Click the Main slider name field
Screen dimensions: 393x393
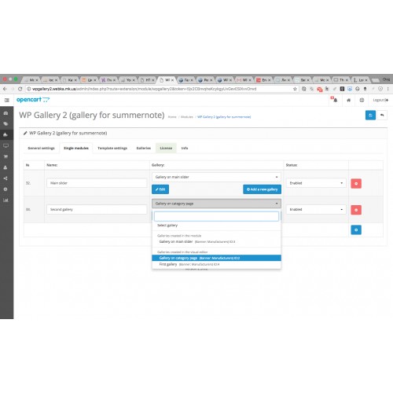[x=97, y=183]
